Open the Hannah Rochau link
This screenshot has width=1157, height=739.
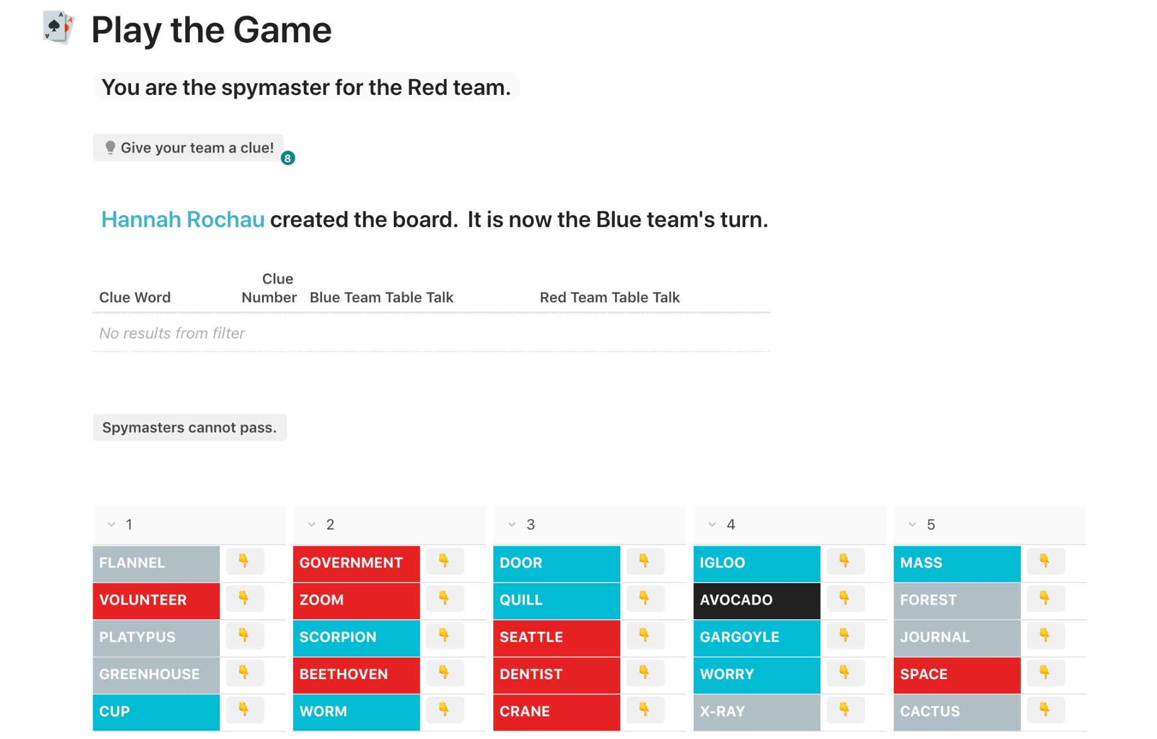click(182, 219)
